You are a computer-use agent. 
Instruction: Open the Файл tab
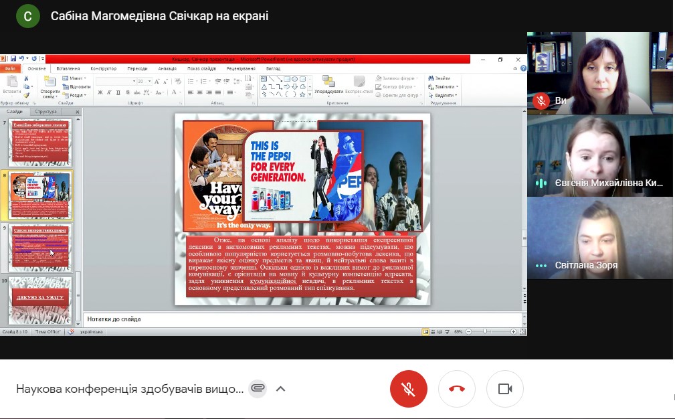pos(10,68)
